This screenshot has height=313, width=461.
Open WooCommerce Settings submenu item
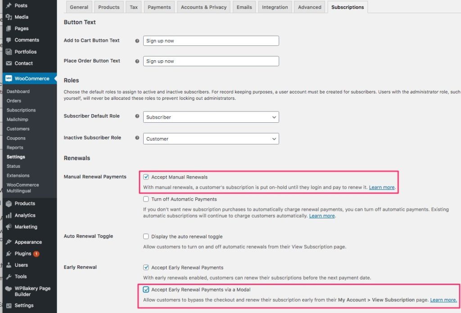[16, 157]
